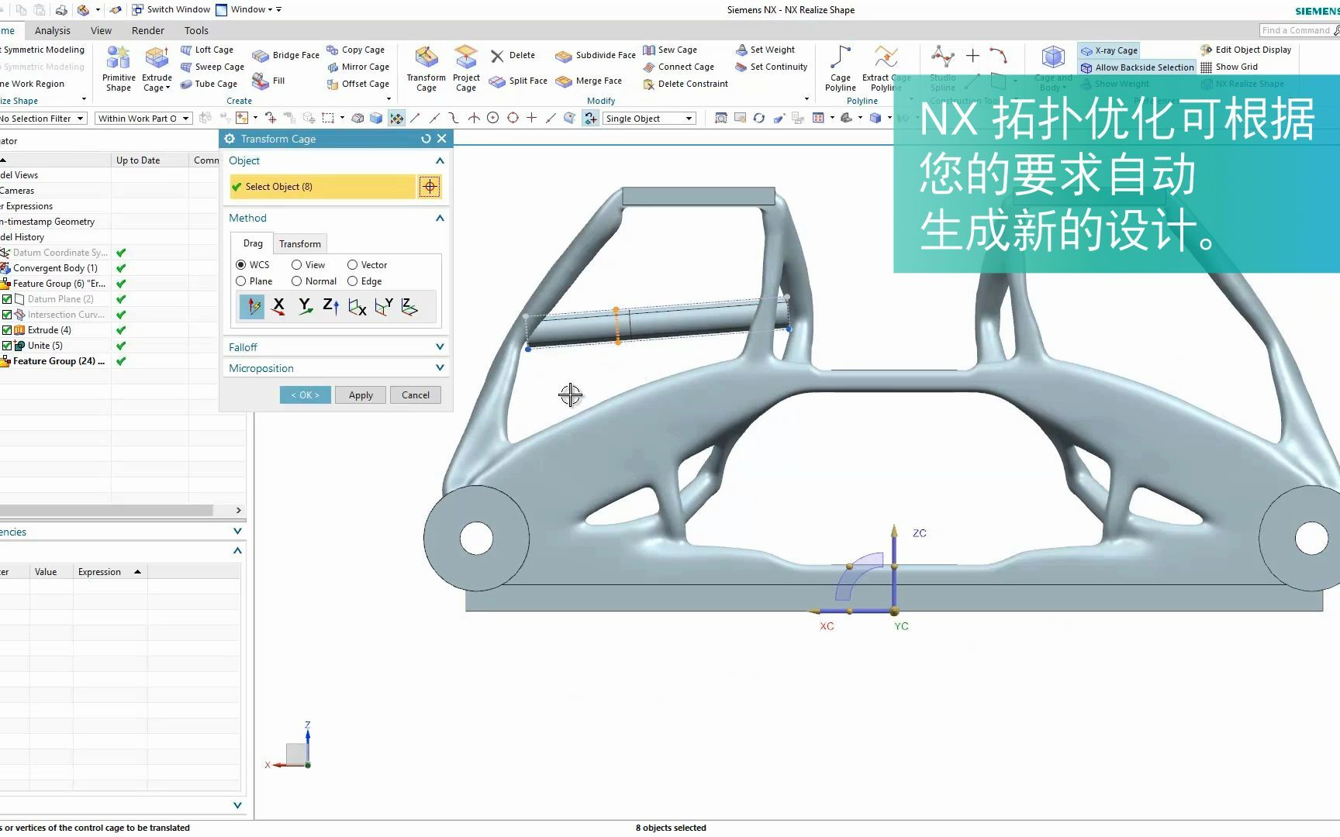Click the Select Object (8) field

(x=323, y=186)
